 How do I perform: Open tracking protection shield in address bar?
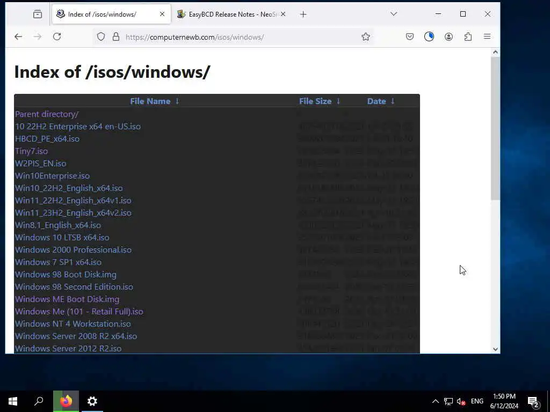101,37
